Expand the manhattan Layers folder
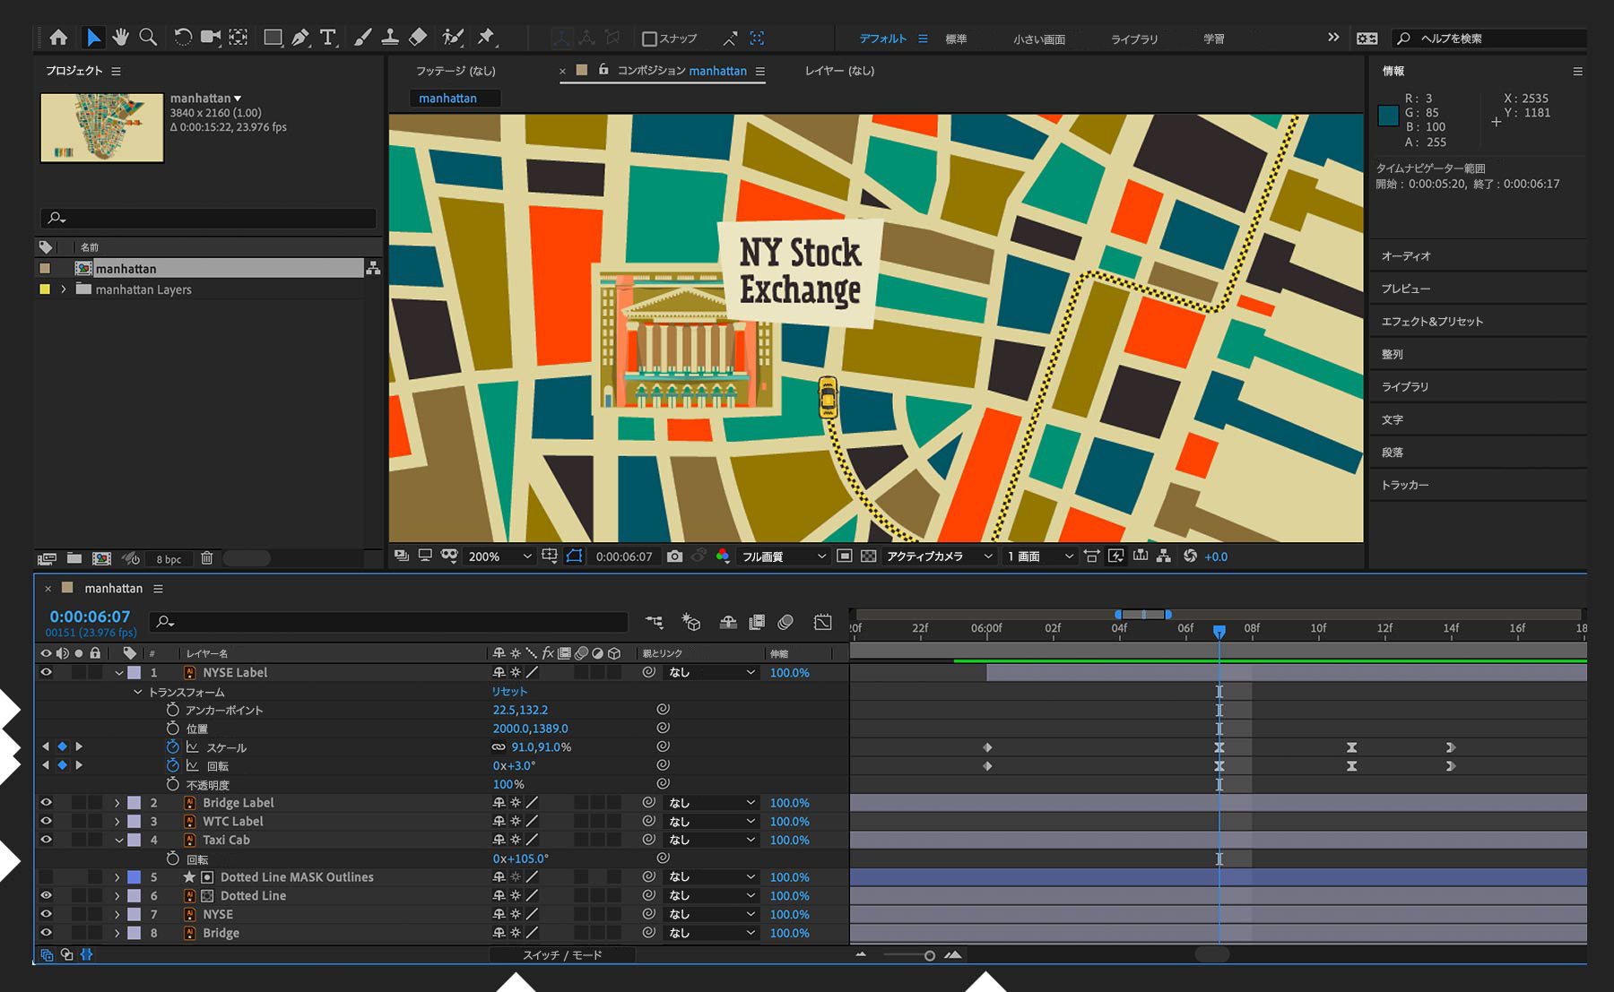The height and width of the screenshot is (992, 1614). (64, 289)
